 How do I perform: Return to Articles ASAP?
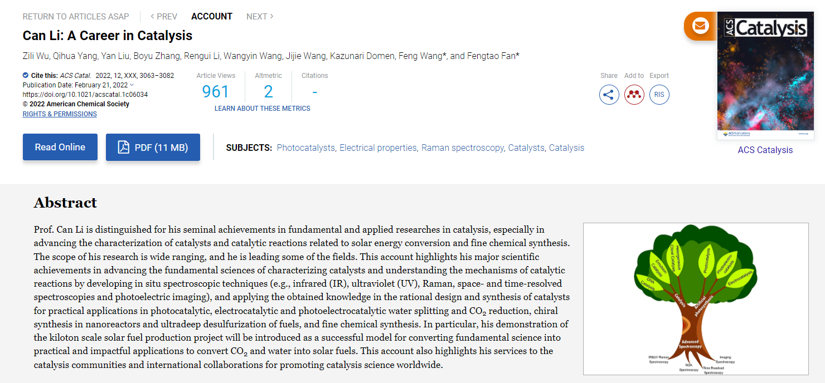click(x=76, y=17)
